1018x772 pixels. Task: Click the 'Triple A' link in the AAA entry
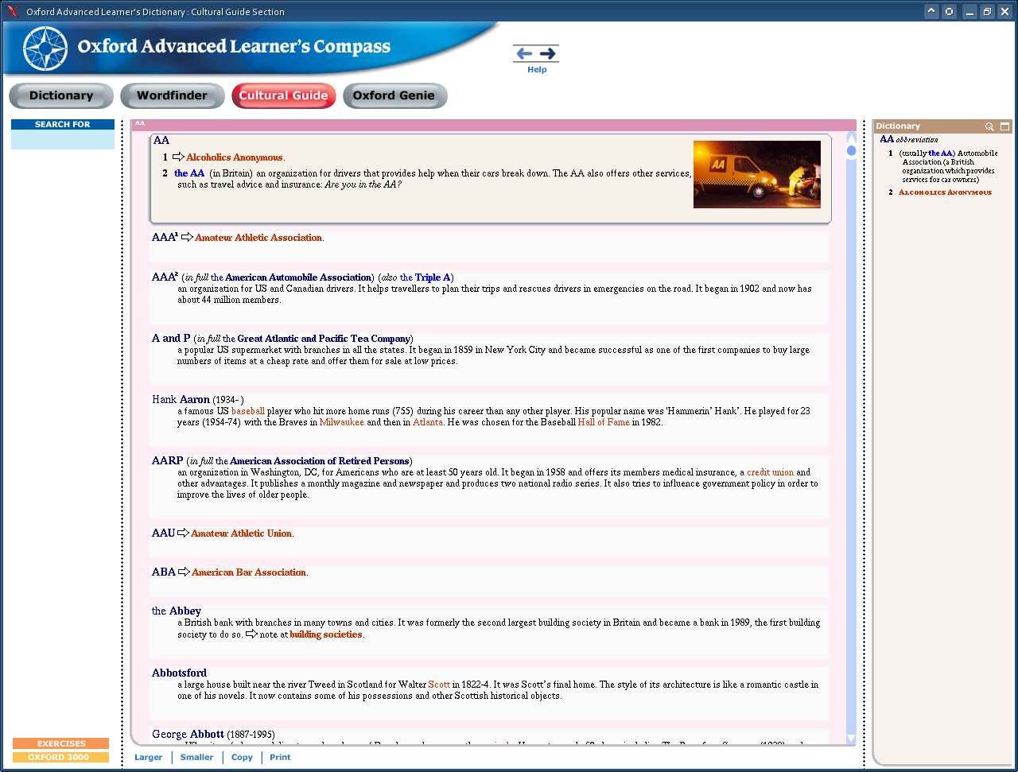(433, 277)
